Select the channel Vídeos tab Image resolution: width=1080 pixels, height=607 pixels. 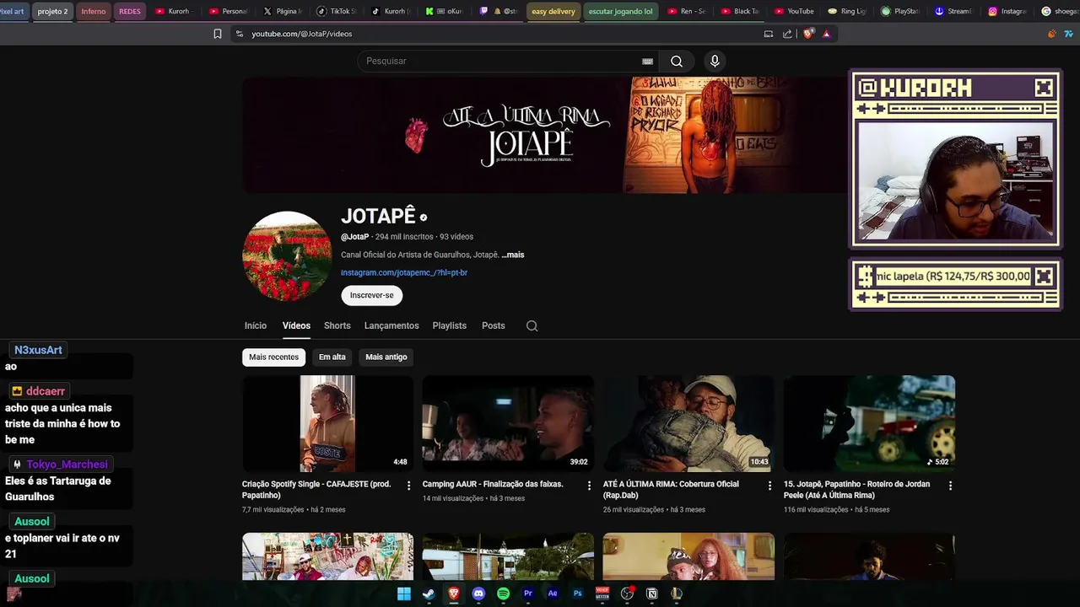(296, 325)
